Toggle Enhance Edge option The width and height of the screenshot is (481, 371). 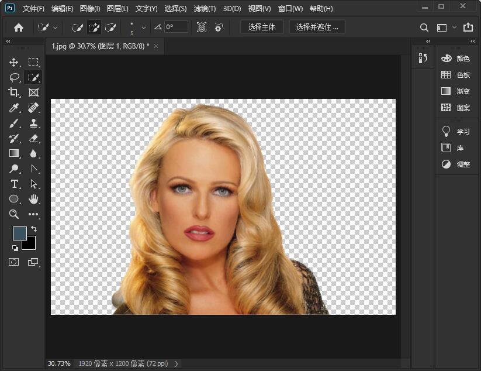pos(219,28)
